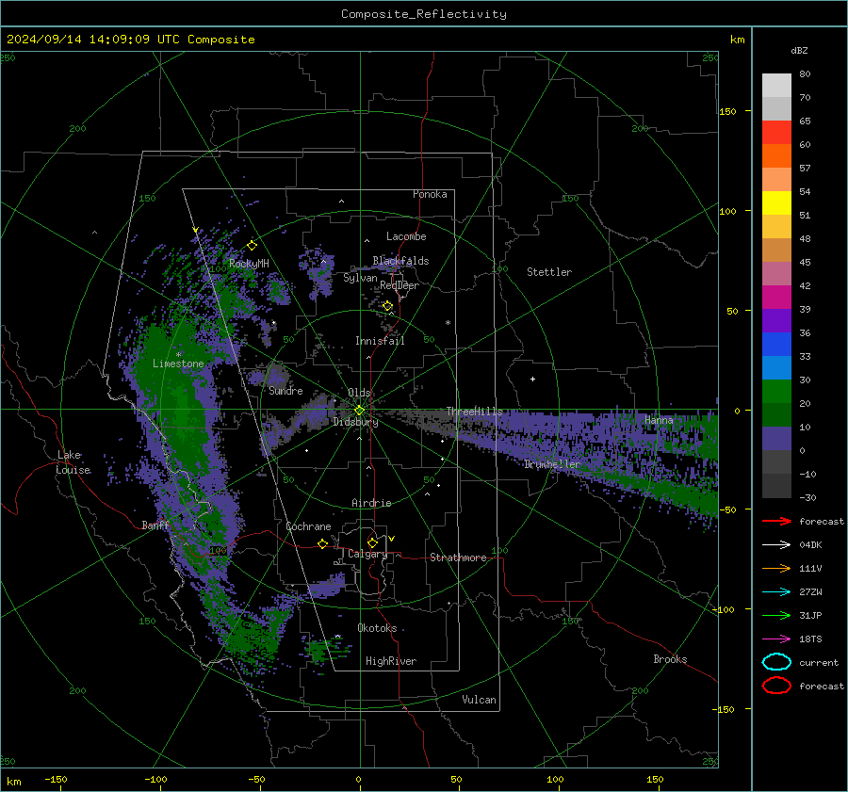Click the Hanna label

point(659,419)
